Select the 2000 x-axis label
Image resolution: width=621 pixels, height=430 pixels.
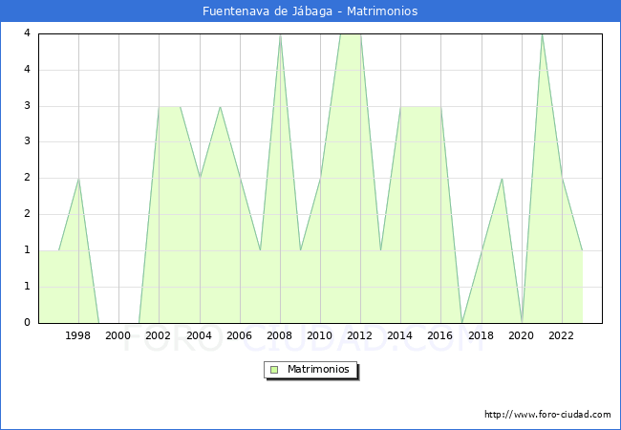click(x=118, y=335)
